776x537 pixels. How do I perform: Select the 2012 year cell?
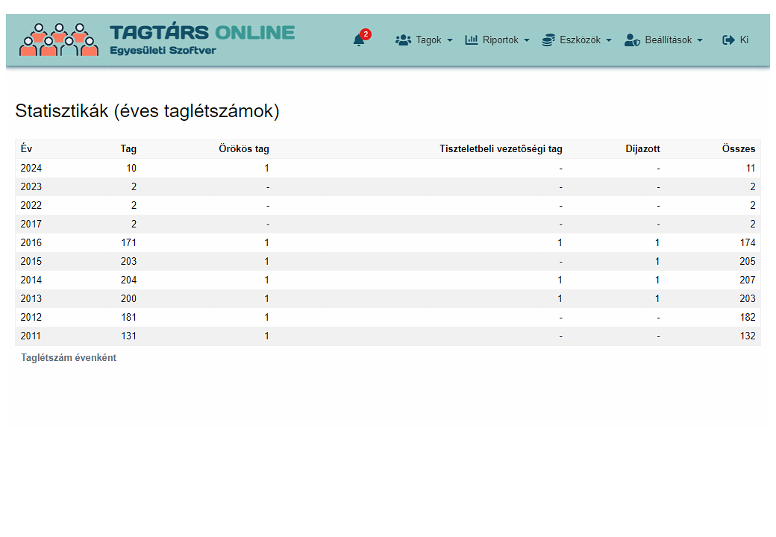pos(31,318)
